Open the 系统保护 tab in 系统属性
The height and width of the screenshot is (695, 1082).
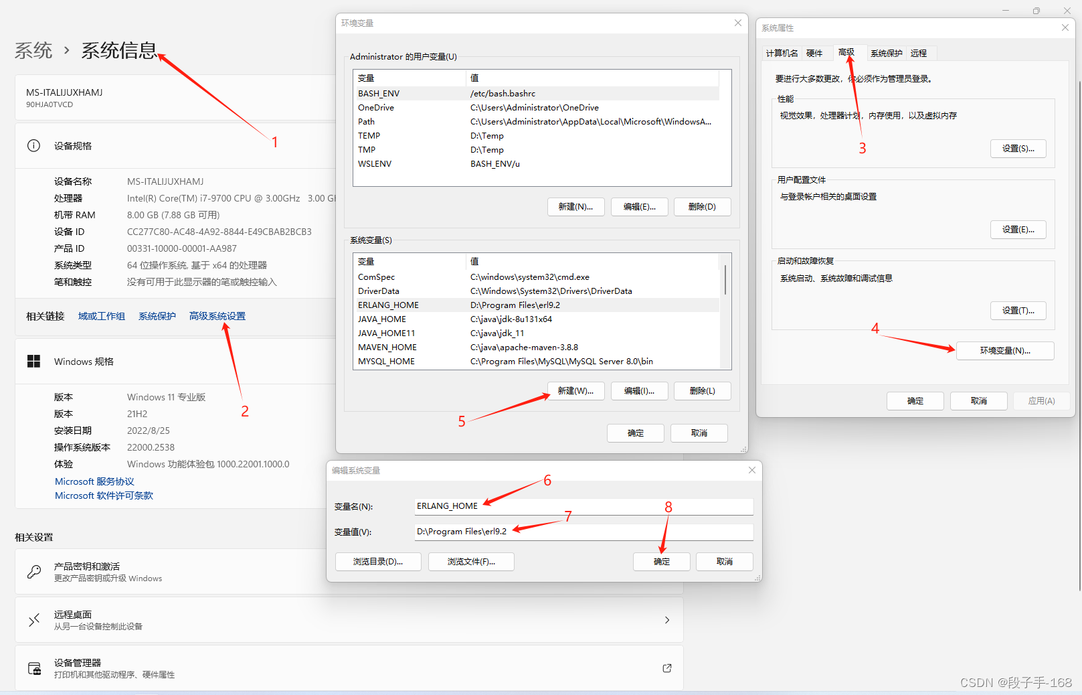887,53
